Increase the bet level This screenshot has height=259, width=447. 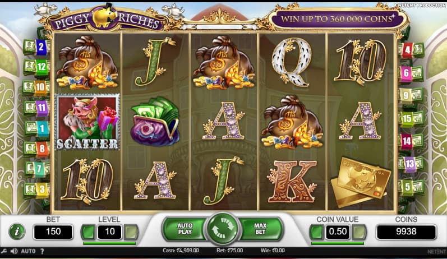pyautogui.click(x=131, y=232)
